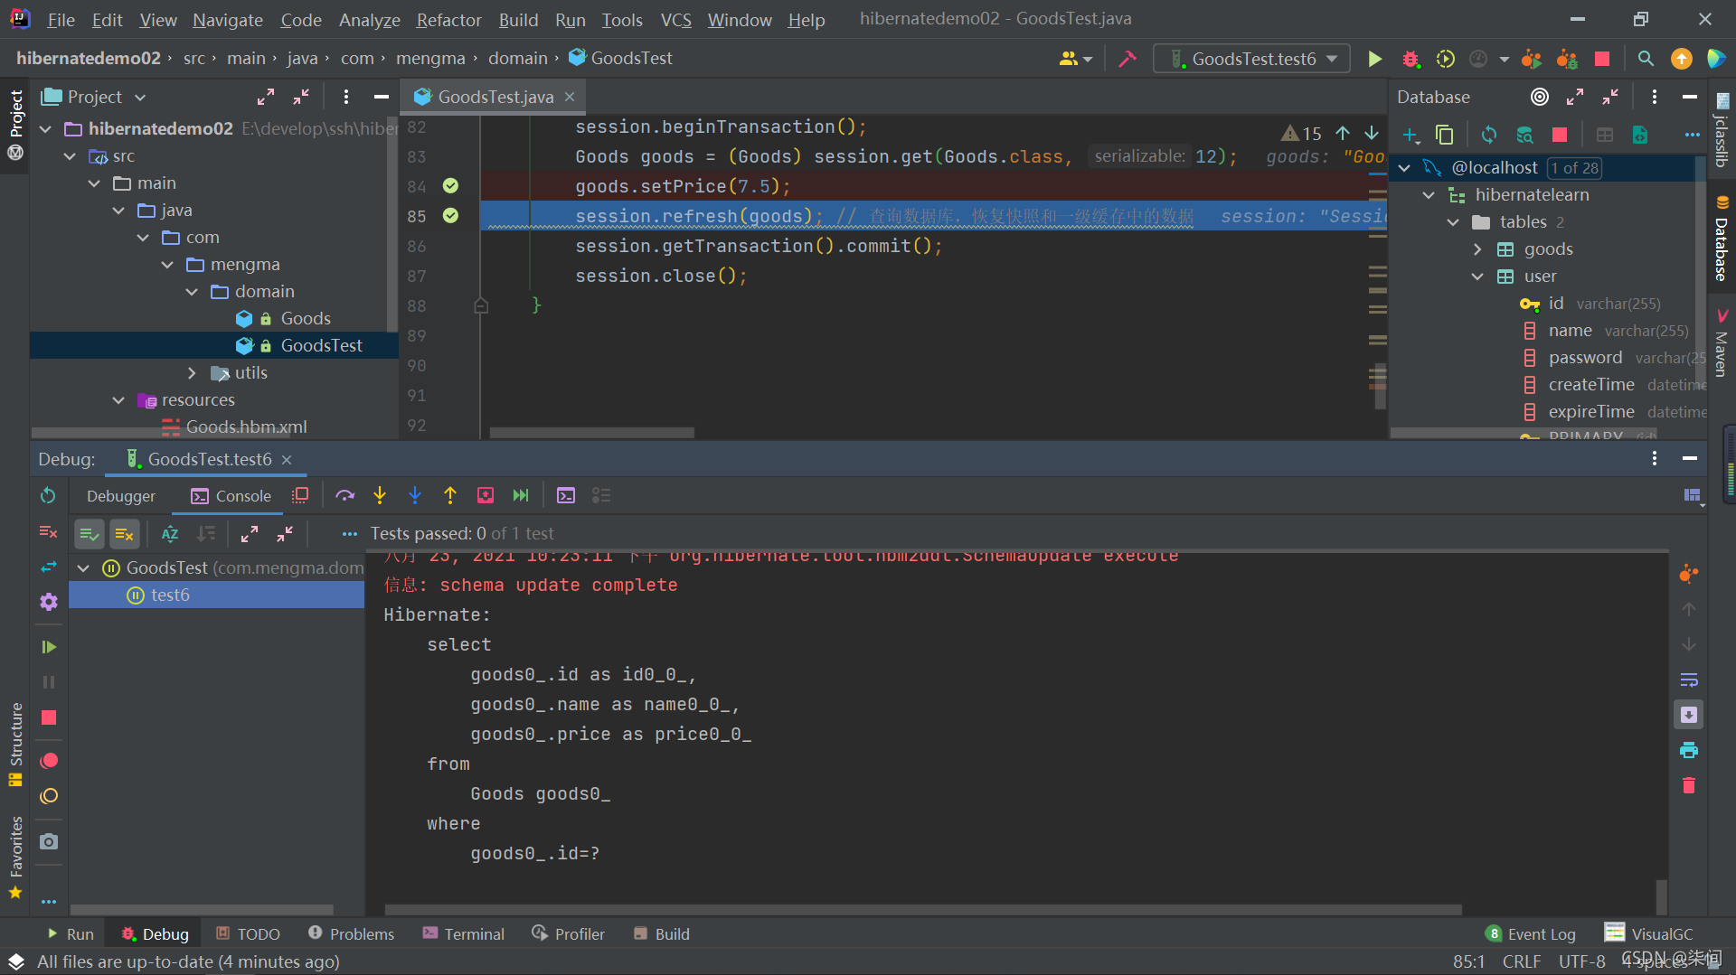Start debugging with the bug icon

point(1410,59)
